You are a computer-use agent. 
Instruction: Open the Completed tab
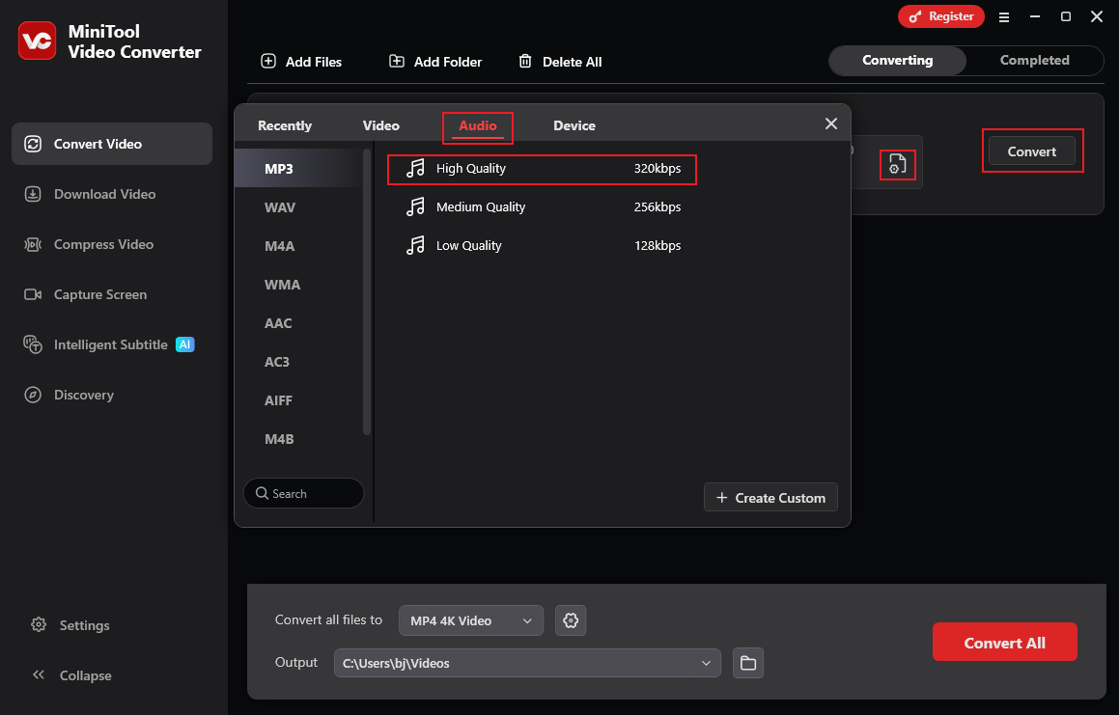pos(1034,60)
